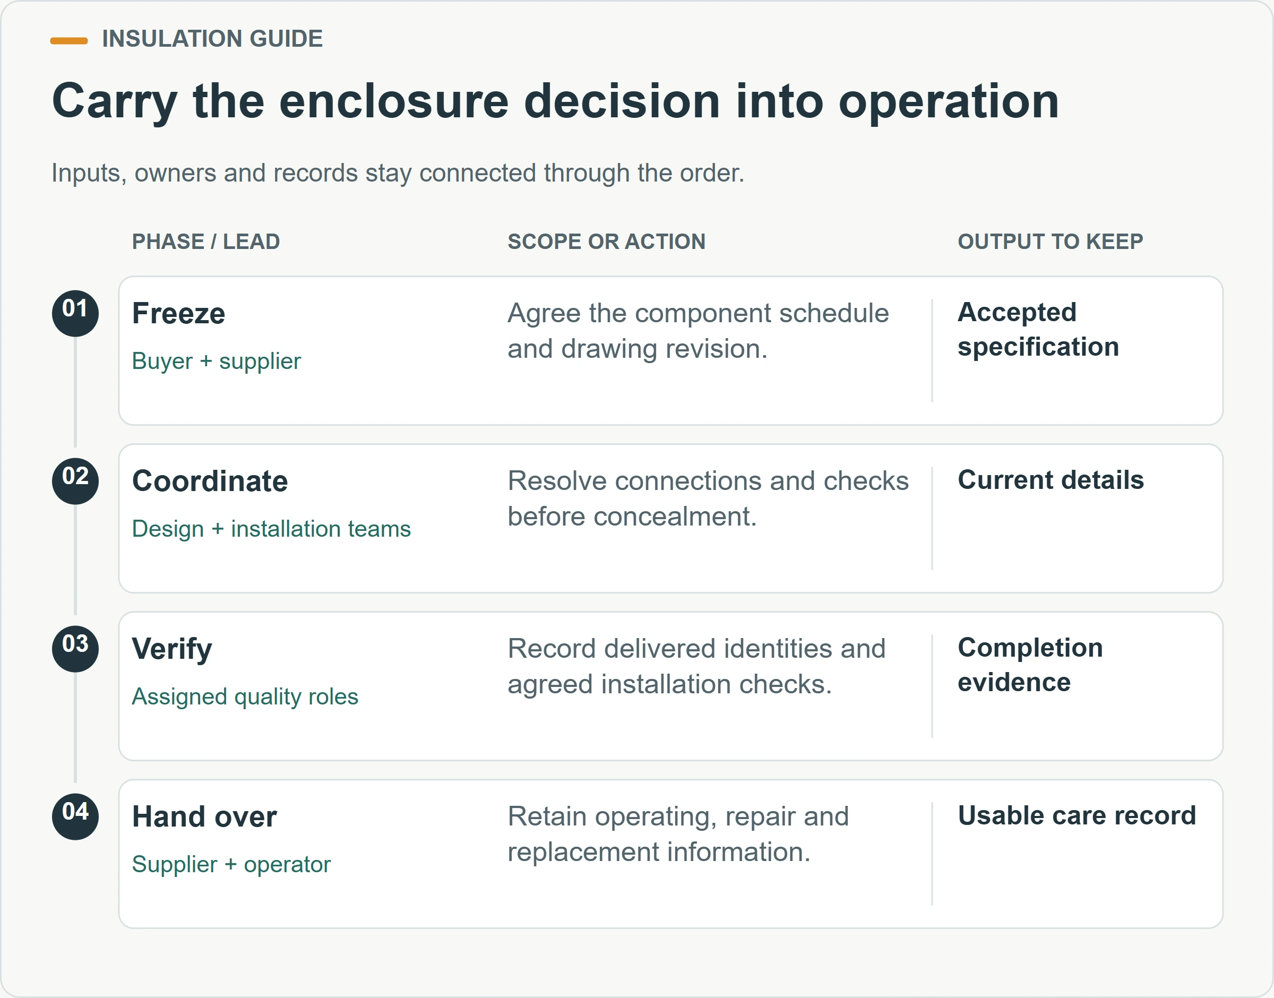Select the 'Verify' phase heading
Screen dimensions: 1274x998
(x=172, y=649)
